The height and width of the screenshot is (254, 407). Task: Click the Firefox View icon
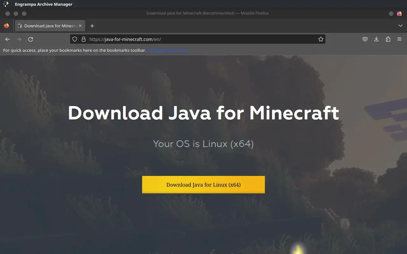[x=6, y=26]
